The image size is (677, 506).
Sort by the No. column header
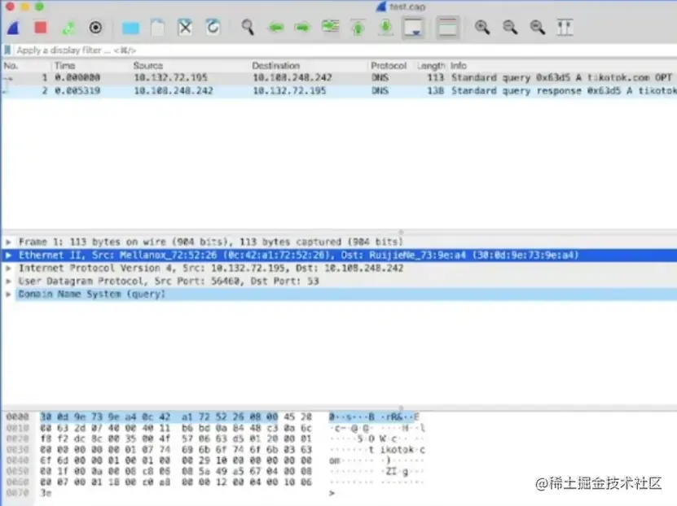tap(26, 66)
